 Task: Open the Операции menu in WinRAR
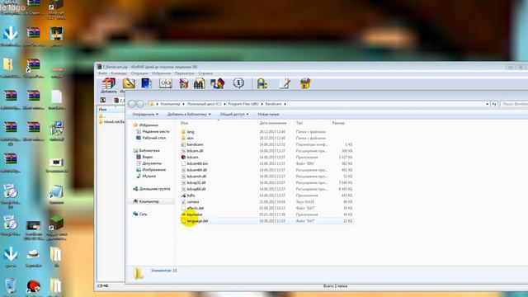coord(139,73)
